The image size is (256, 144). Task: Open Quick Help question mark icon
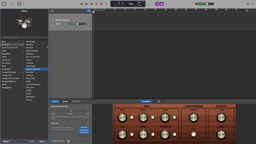coord(12,4)
